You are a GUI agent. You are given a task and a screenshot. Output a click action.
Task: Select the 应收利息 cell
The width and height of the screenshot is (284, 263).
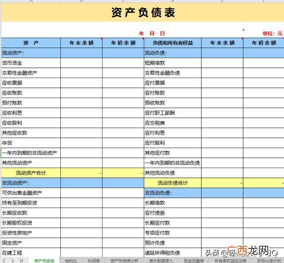click(31, 113)
